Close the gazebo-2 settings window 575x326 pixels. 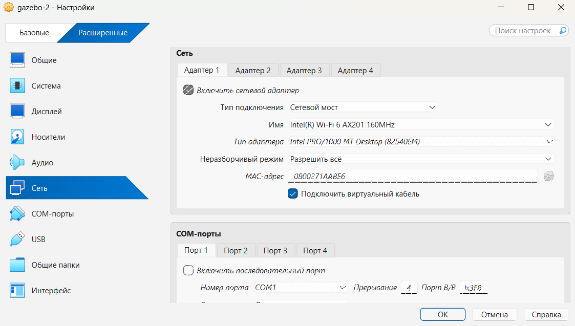tap(561, 7)
